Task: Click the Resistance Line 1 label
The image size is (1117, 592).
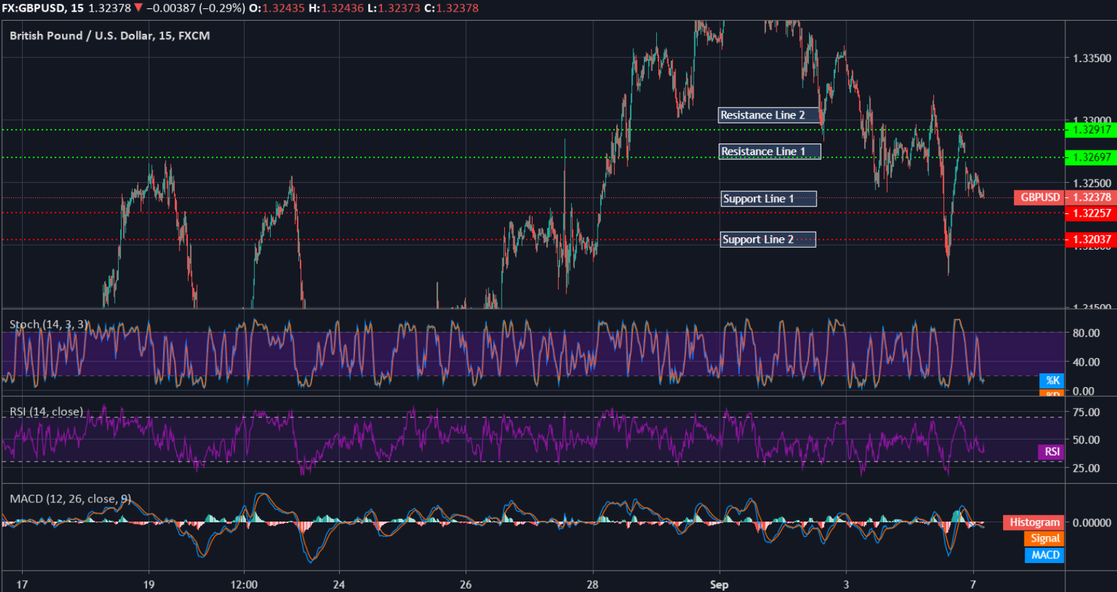Action: 770,152
